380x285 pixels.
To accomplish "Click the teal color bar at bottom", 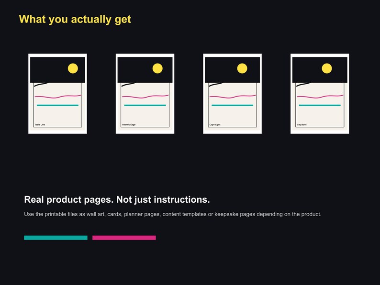I will pyautogui.click(x=56, y=238).
